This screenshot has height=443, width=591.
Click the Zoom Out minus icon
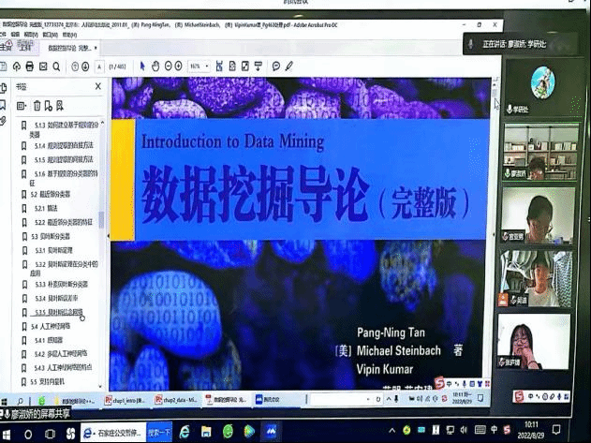[x=168, y=66]
